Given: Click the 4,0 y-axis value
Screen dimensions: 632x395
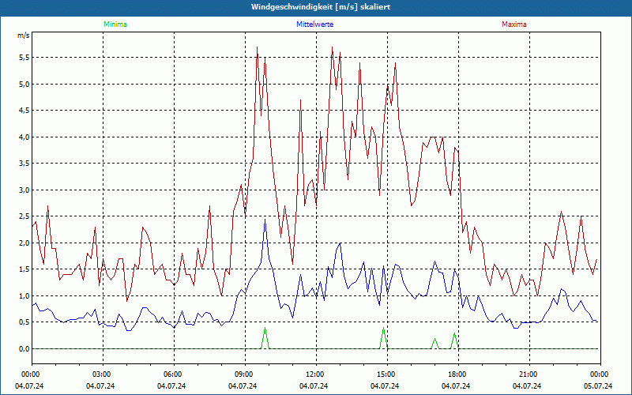Looking at the screenshot, I should 24,137.
